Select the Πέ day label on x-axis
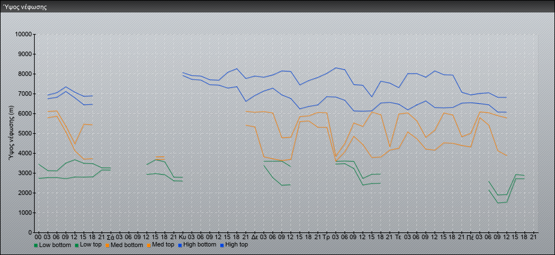The height and width of the screenshot is (255, 555). click(470, 237)
